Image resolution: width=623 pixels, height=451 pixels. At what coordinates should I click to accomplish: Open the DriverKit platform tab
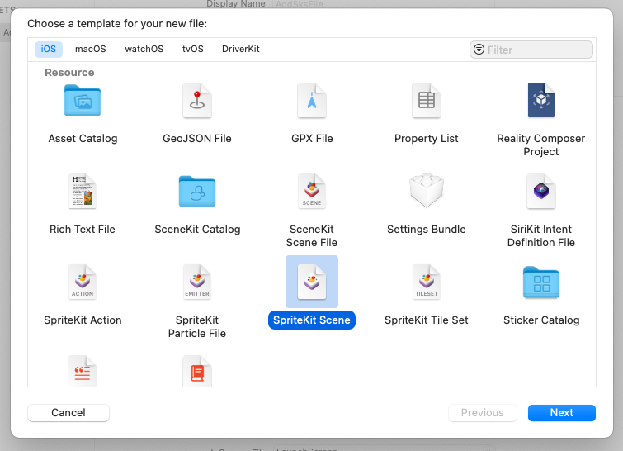pos(241,50)
